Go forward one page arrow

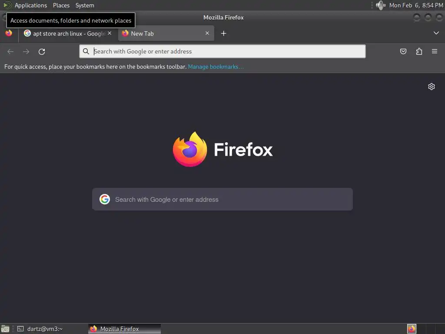coord(26,51)
